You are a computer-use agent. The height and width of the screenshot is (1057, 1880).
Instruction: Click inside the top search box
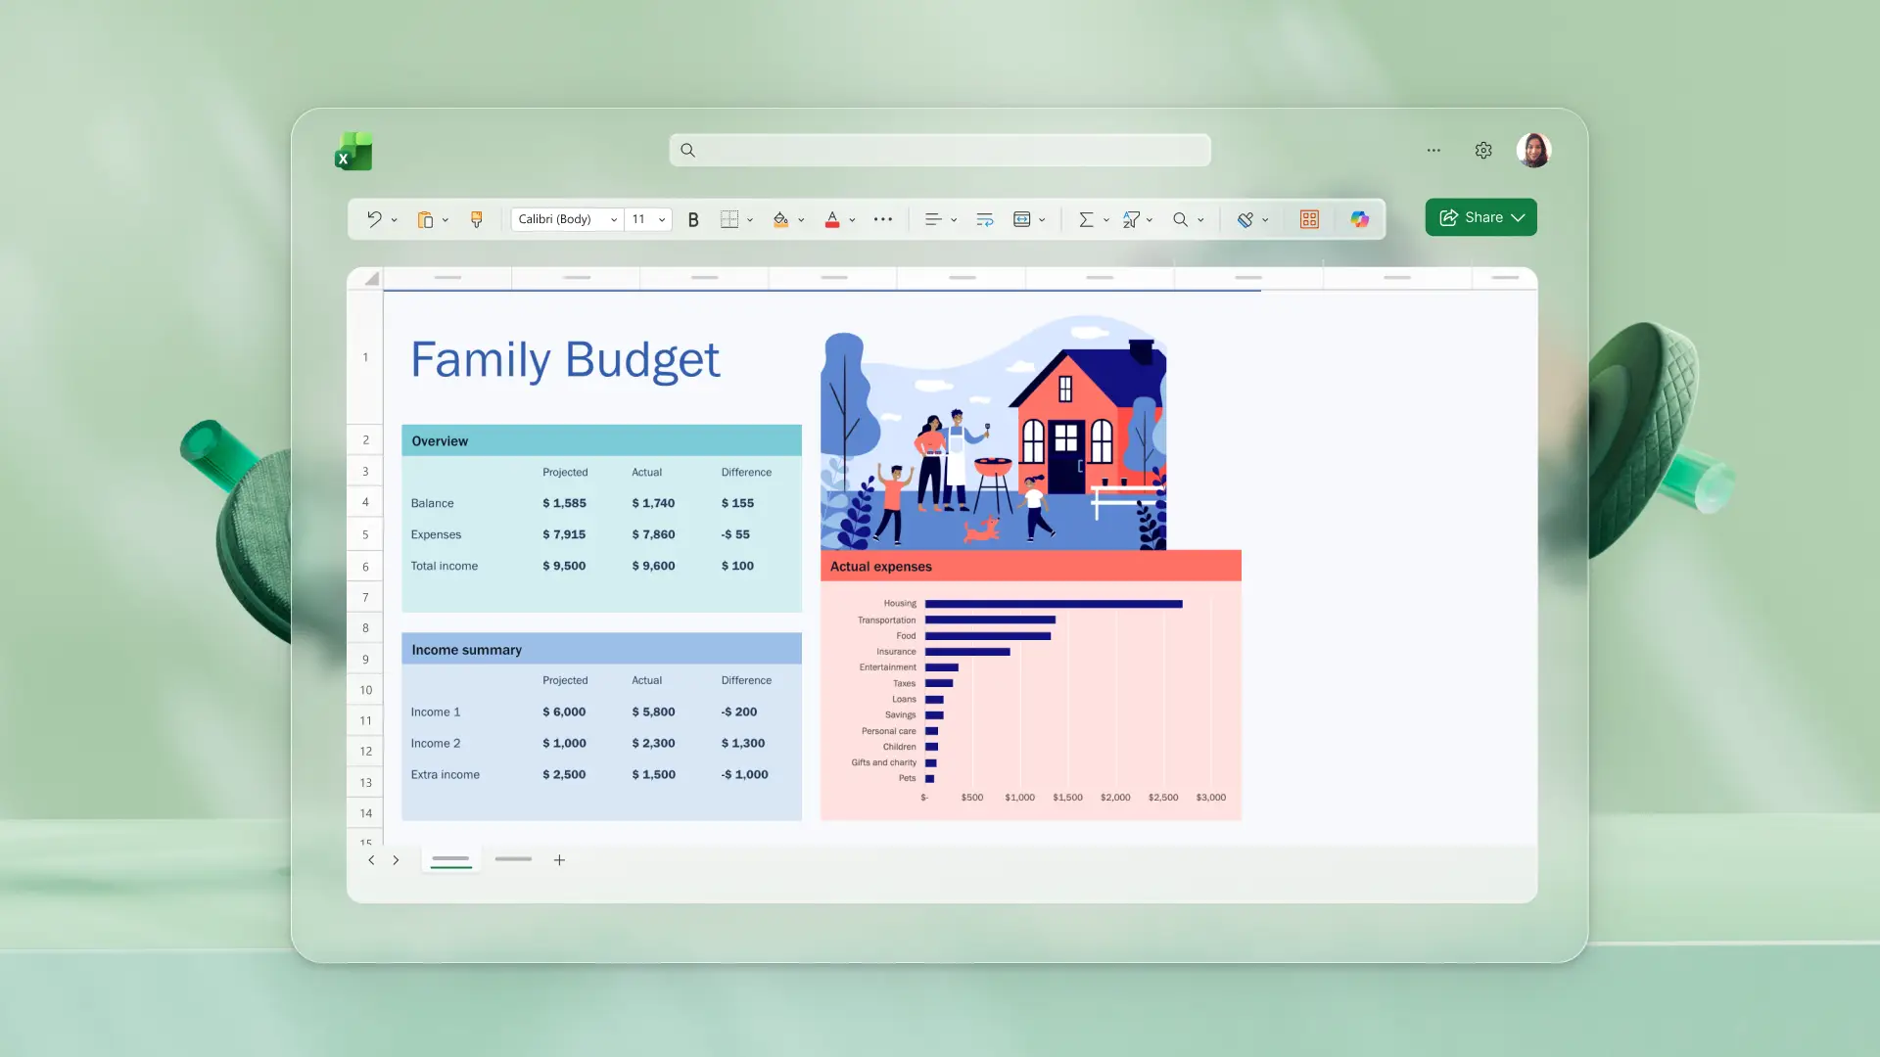(x=938, y=150)
